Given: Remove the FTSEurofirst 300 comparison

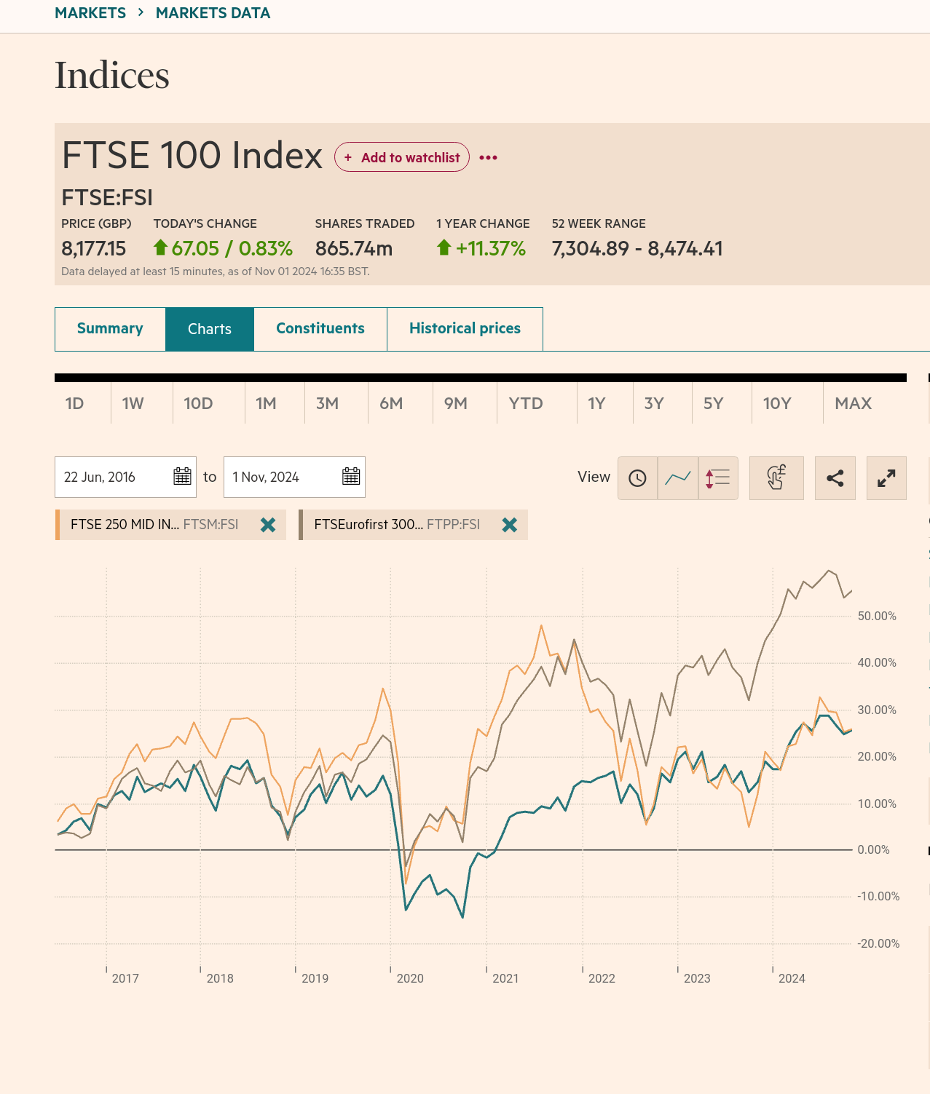Looking at the screenshot, I should coord(510,525).
